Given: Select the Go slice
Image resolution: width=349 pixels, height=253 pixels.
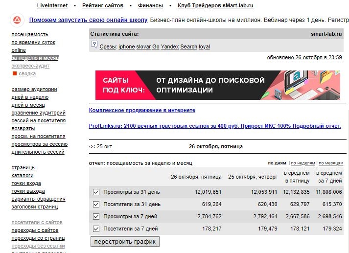Looking at the screenshot, I should pyautogui.click(x=156, y=46).
